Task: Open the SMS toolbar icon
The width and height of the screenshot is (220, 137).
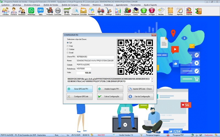Action: coord(40,11)
